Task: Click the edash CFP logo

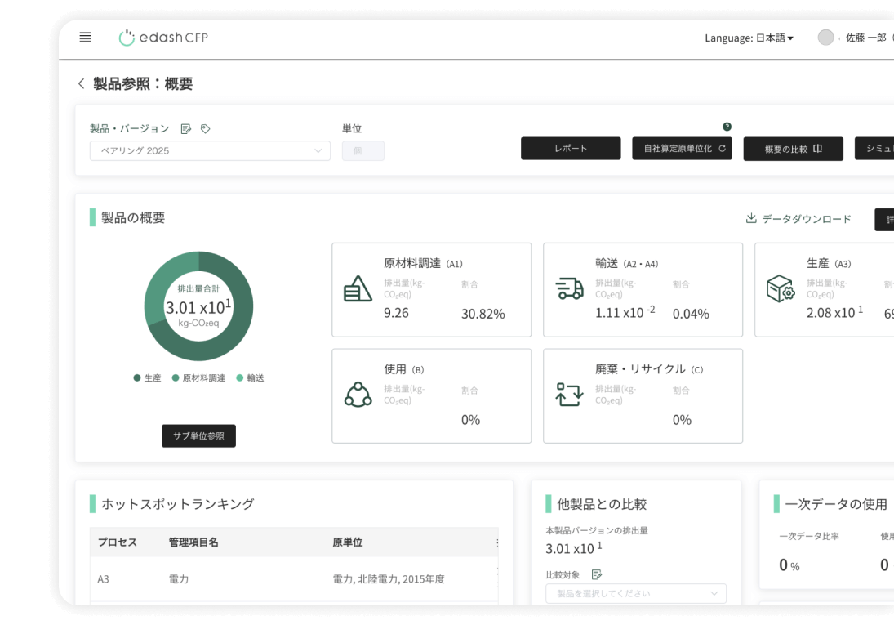Action: (163, 38)
